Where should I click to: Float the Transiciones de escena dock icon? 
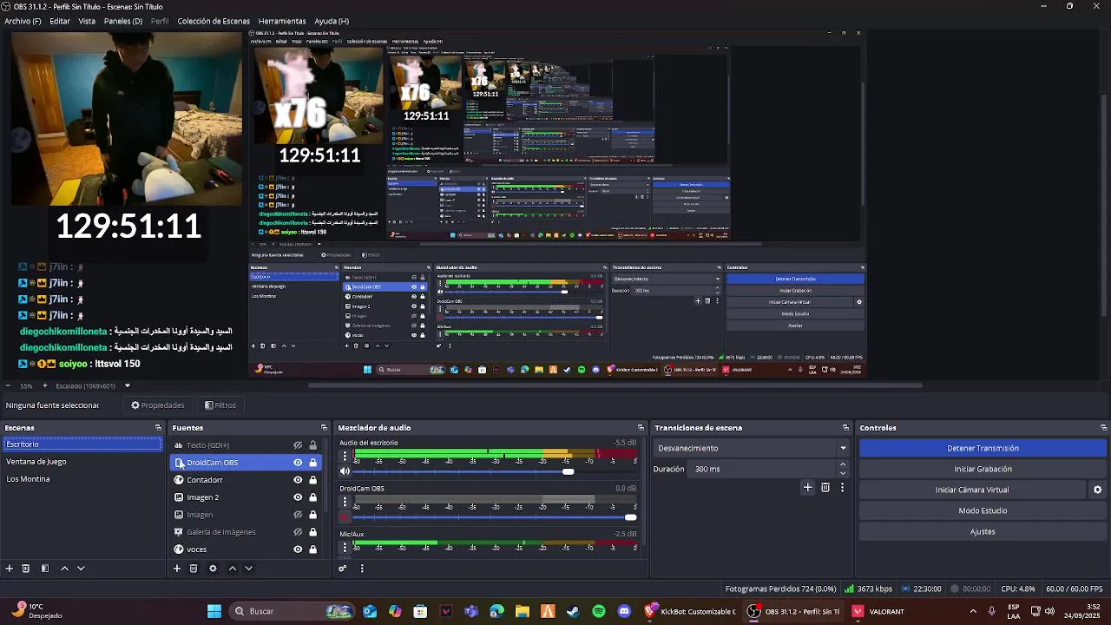[845, 428]
